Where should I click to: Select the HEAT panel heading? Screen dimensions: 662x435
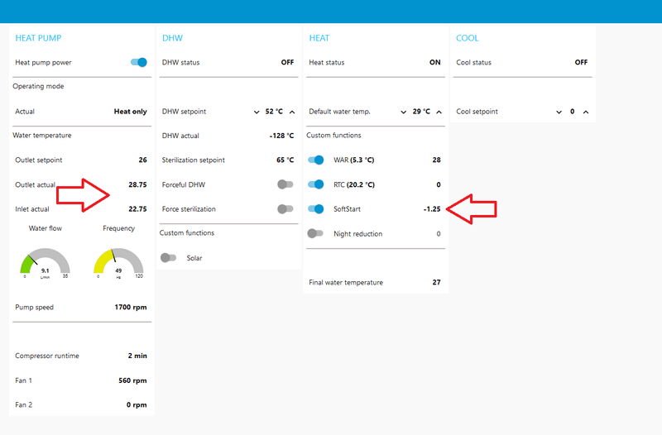[x=319, y=38]
